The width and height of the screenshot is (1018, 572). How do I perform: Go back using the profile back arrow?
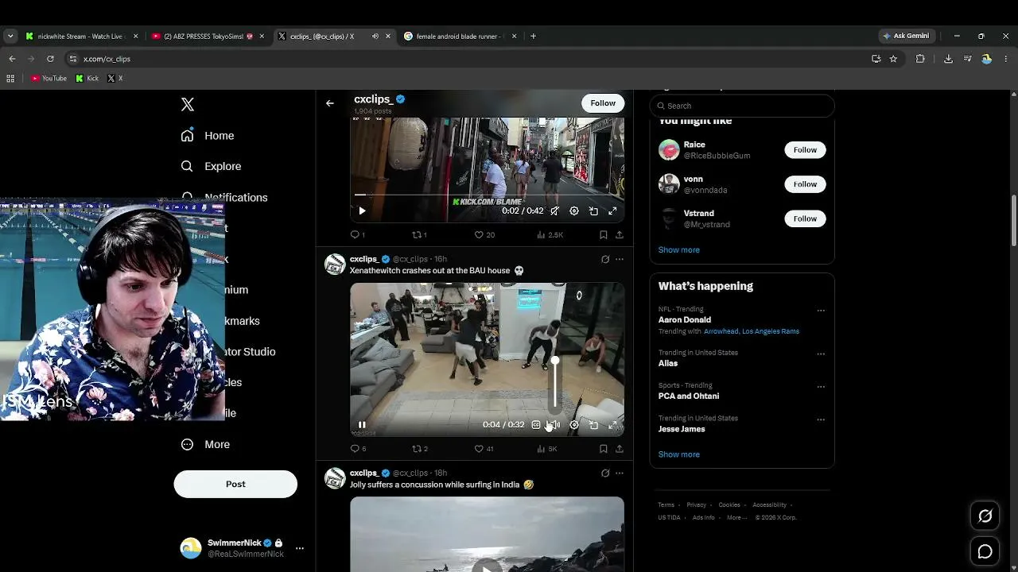[x=330, y=103]
